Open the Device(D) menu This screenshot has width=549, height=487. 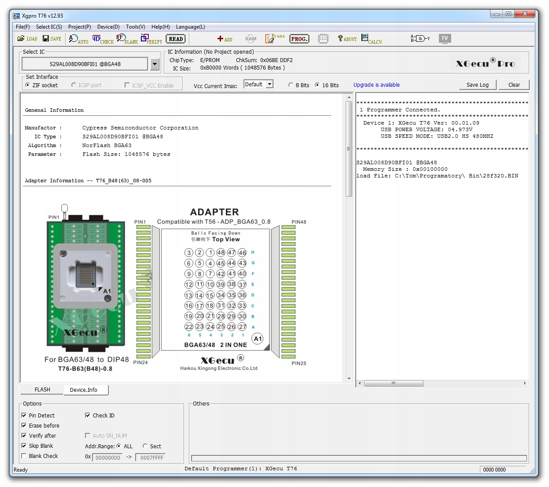pos(108,27)
